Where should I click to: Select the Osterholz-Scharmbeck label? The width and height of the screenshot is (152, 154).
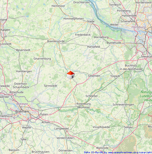(x=21, y=85)
